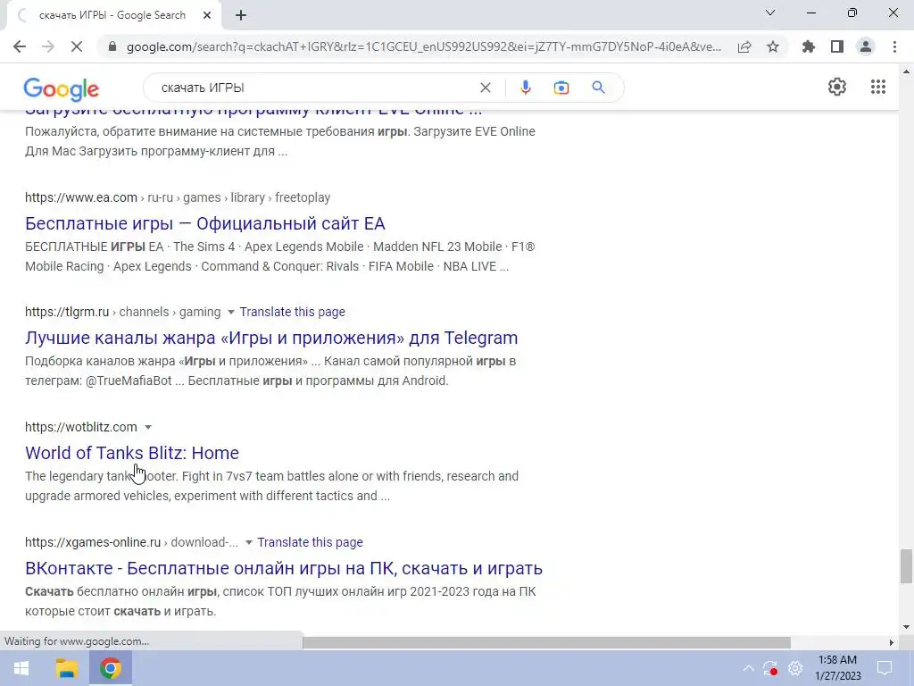Screen dimensions: 914x686
Task: Translate the tlgrm.ru result page
Action: [x=292, y=312]
